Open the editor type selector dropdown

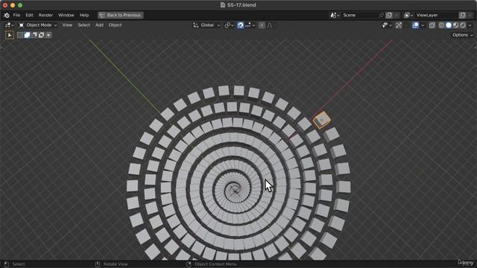[10, 25]
